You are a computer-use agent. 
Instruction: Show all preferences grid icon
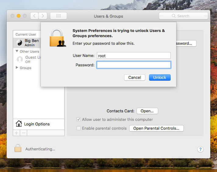pos(59,16)
